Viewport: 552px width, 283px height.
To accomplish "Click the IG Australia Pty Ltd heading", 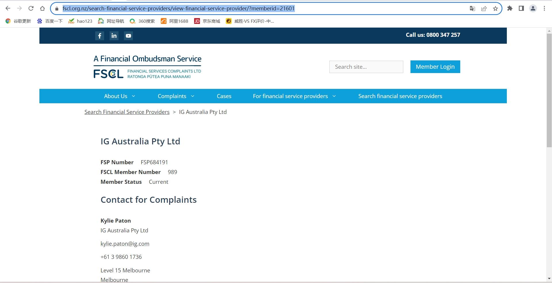I will click(x=140, y=141).
